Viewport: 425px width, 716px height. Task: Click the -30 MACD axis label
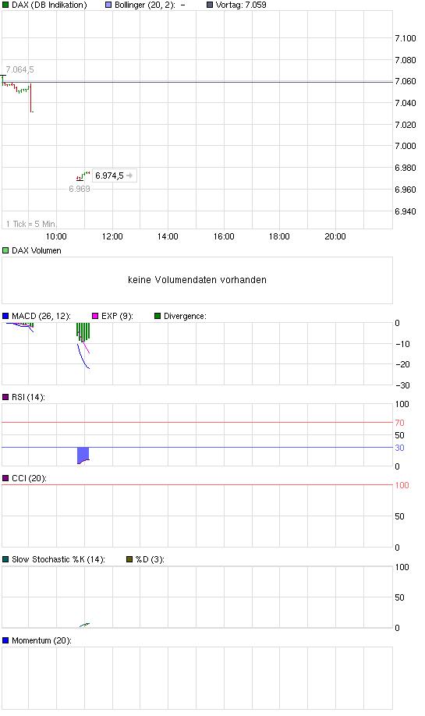pos(402,385)
